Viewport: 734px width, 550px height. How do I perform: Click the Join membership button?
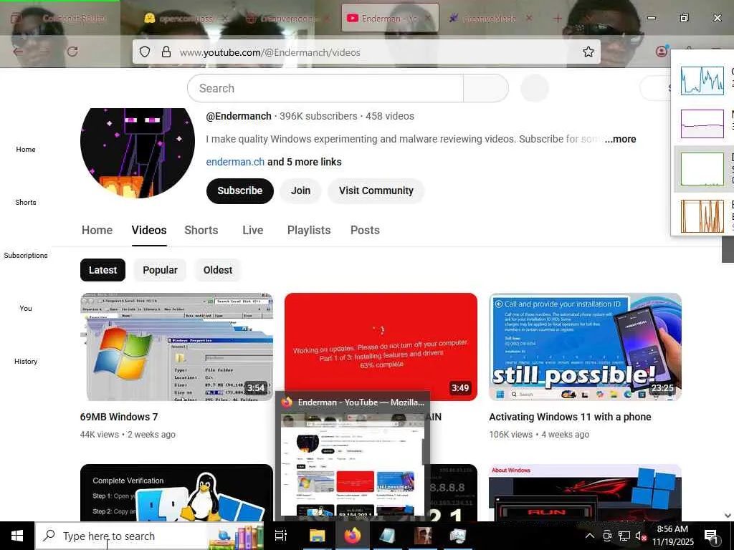pos(300,190)
